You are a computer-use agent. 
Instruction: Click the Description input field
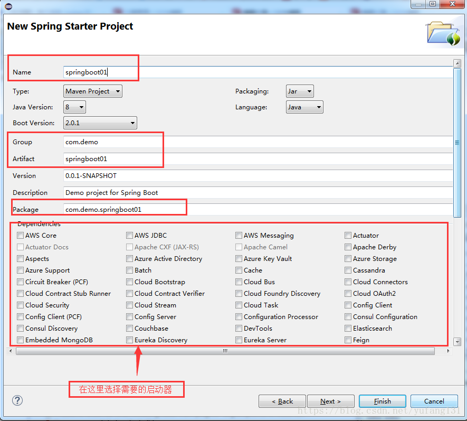(x=258, y=193)
